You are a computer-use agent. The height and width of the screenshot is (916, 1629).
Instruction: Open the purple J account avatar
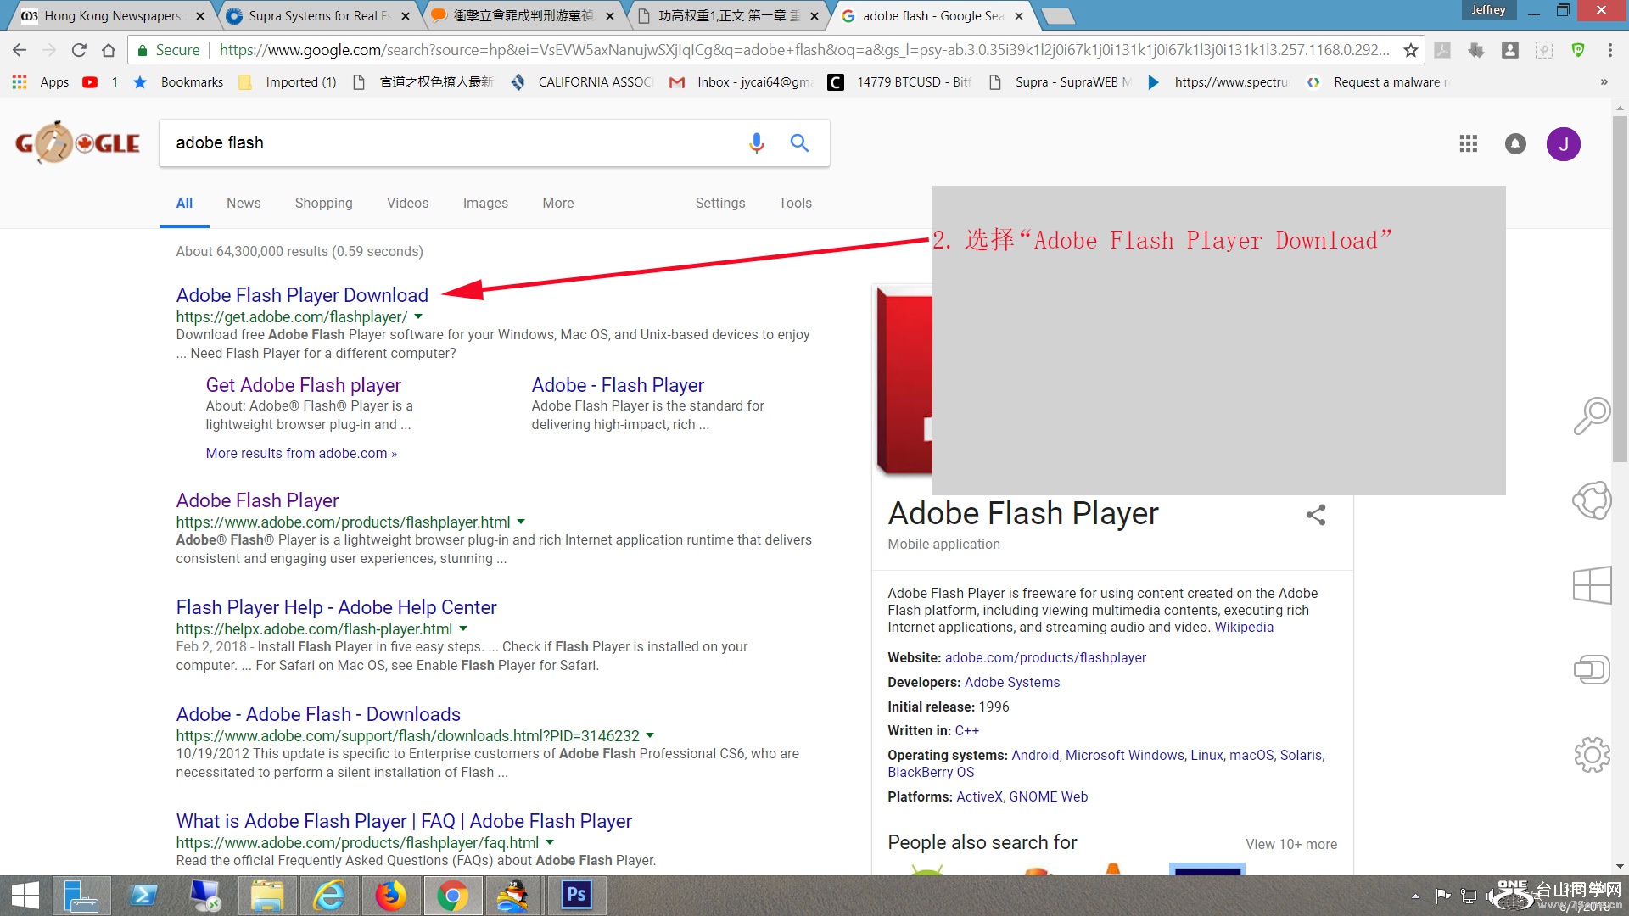pos(1563,144)
